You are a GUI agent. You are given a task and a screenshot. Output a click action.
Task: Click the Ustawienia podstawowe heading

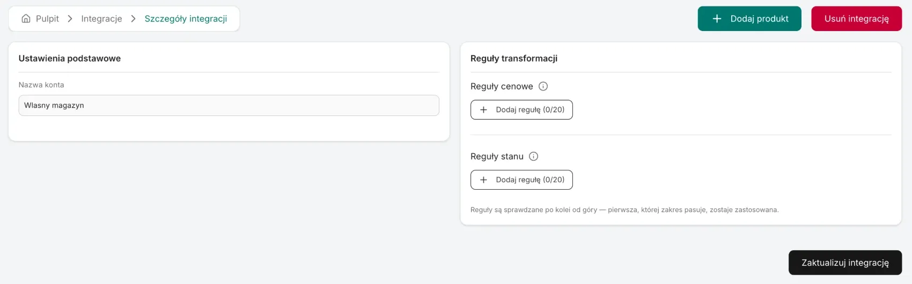click(x=70, y=58)
